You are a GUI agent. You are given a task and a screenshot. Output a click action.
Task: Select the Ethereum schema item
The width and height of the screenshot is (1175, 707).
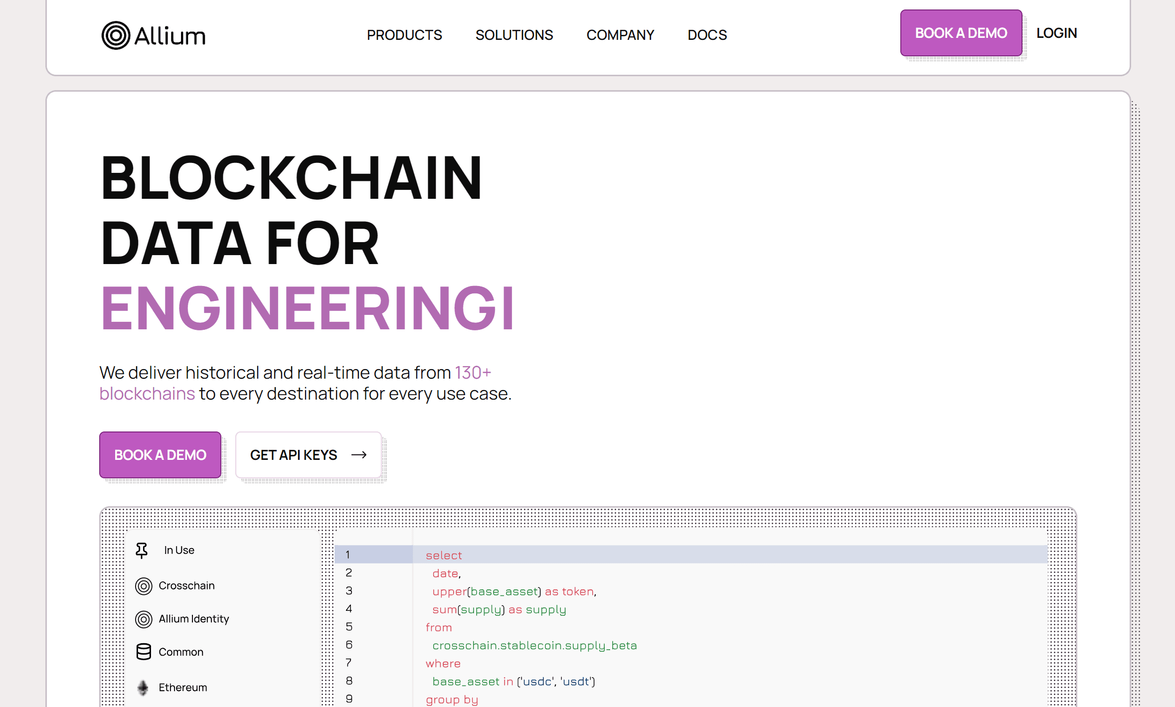click(x=182, y=688)
